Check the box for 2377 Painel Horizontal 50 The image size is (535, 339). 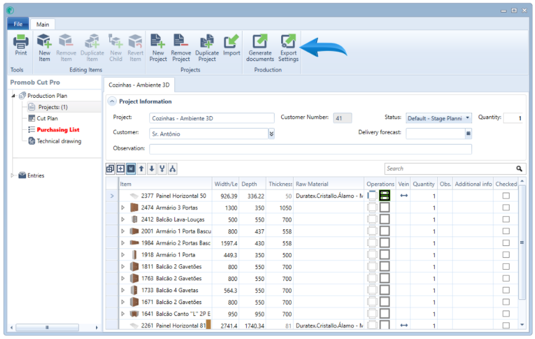click(x=506, y=196)
